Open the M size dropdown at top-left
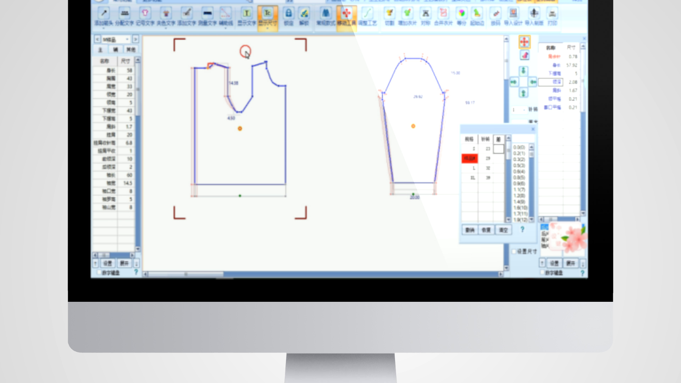681x383 pixels. click(127, 39)
